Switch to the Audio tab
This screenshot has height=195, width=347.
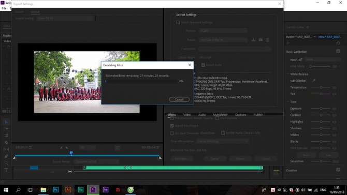202,115
